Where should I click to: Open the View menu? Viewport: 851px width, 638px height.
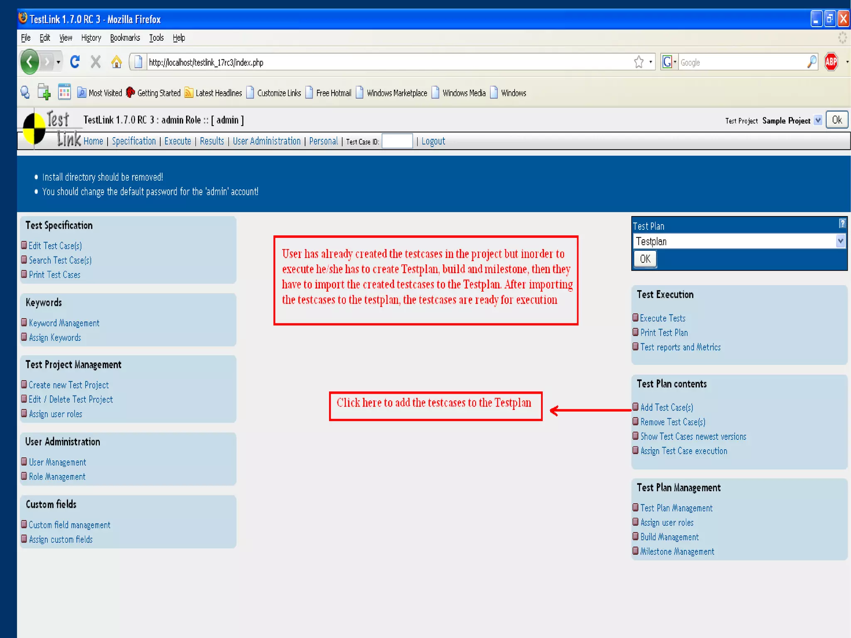pyautogui.click(x=66, y=38)
